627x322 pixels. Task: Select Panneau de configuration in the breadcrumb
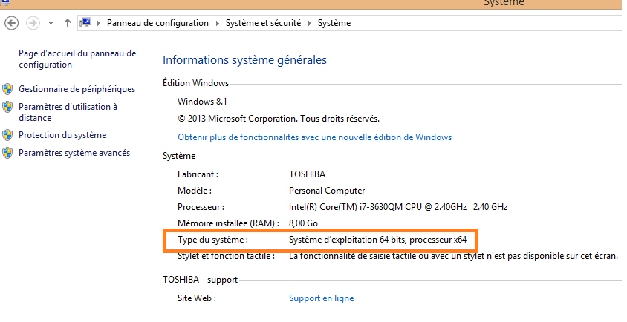click(157, 23)
